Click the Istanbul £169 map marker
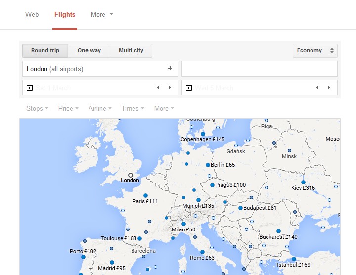The width and height of the screenshot is (356, 275). coord(294,259)
